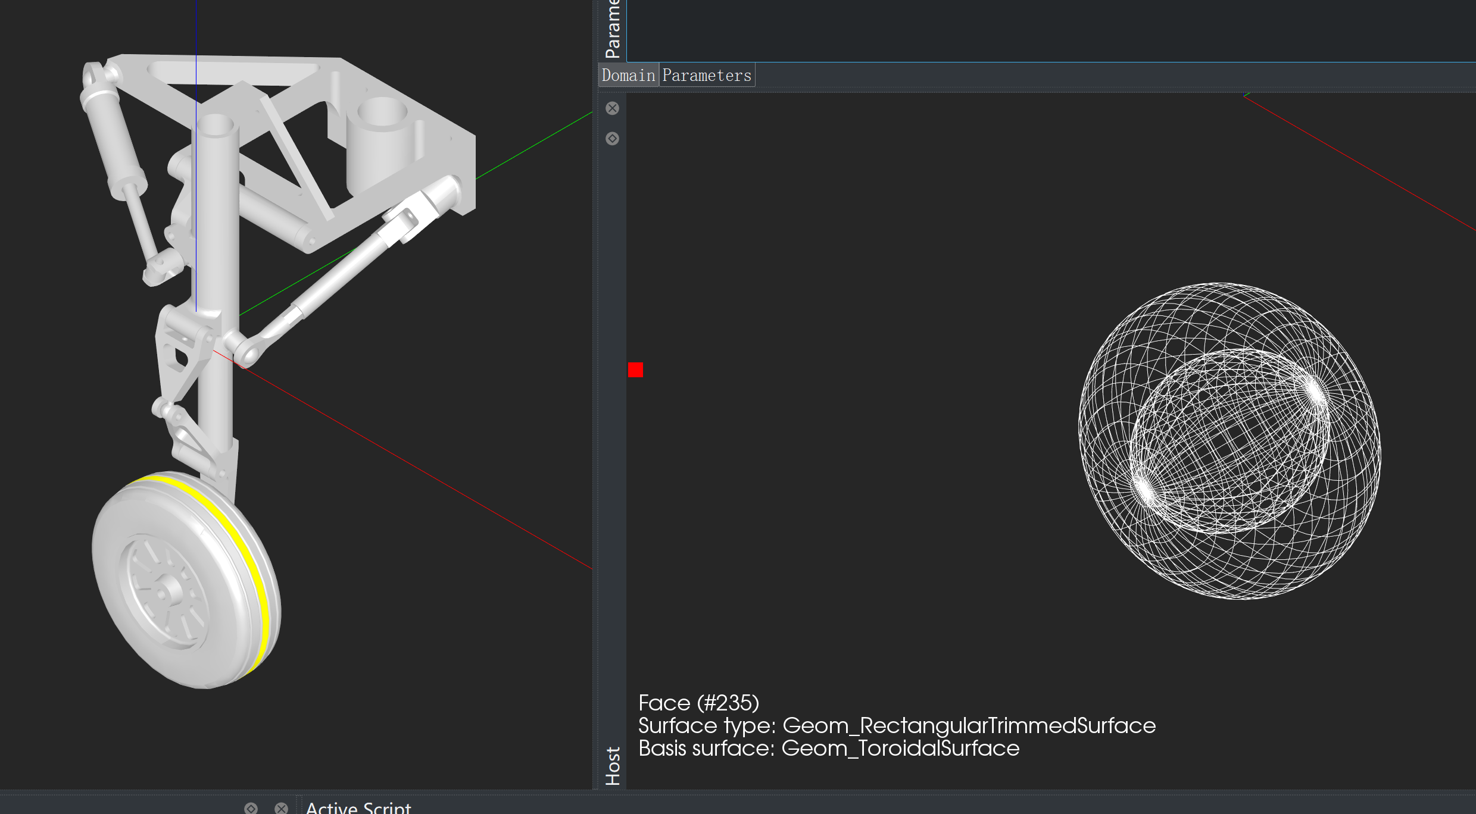Screen dimensions: 1476x814
Task: Click the Surface type Geom_RectangularTrimmedSurface text
Action: click(896, 725)
